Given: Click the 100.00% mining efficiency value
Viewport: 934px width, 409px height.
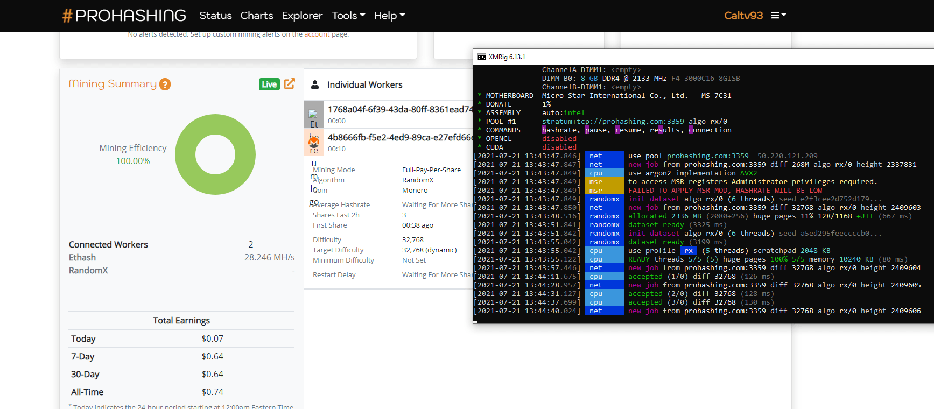Looking at the screenshot, I should pyautogui.click(x=133, y=161).
